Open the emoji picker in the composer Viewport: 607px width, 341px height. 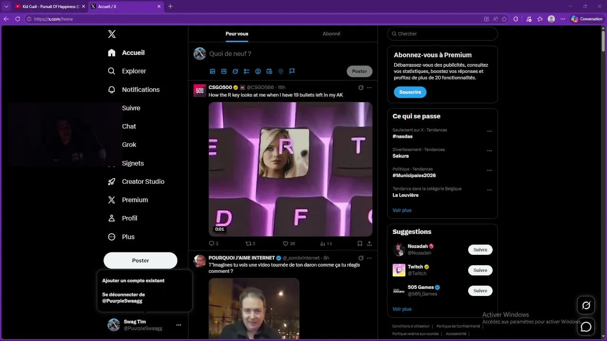coord(258,72)
